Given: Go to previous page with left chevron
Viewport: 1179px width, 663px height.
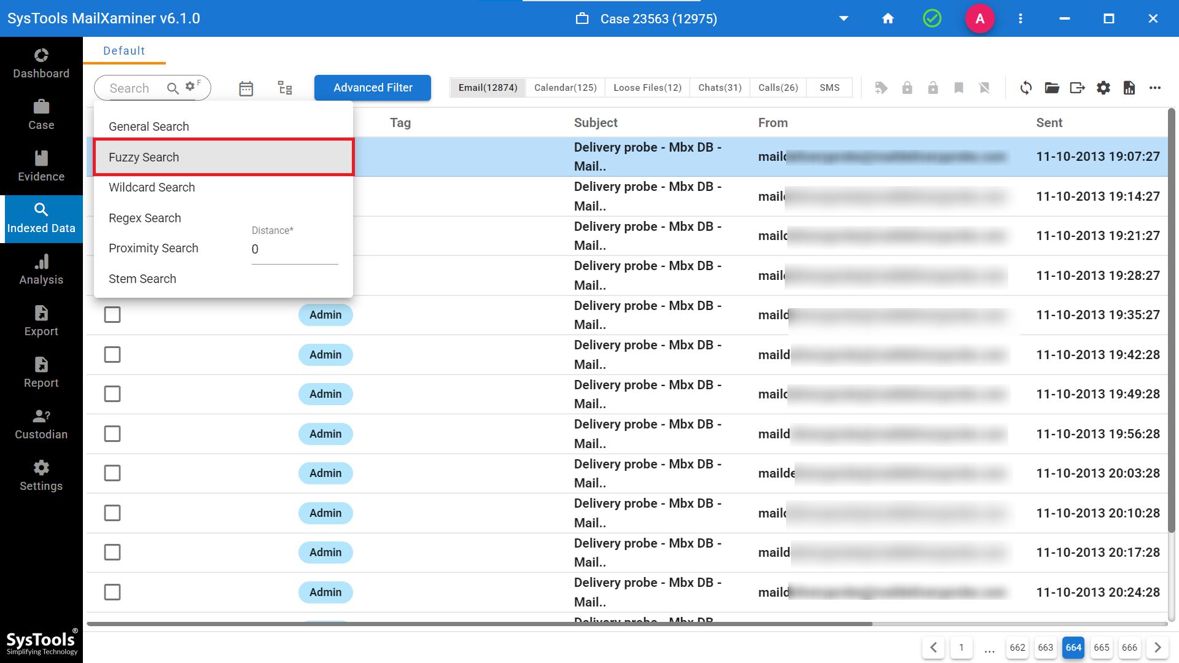Looking at the screenshot, I should pos(933,648).
